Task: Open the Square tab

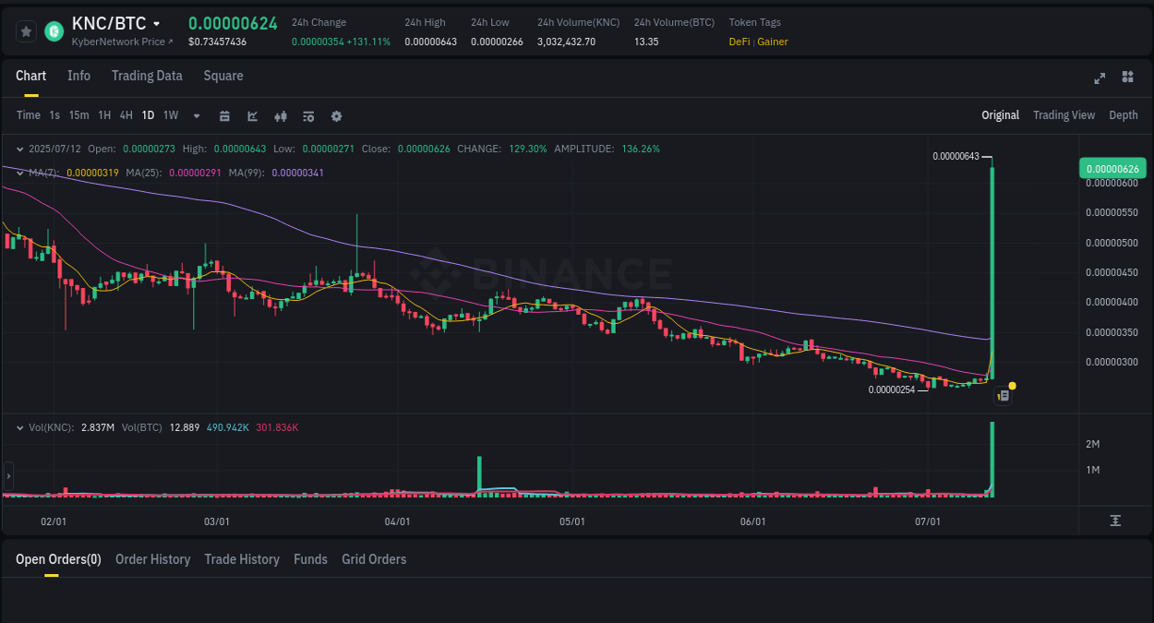Action: click(x=223, y=76)
